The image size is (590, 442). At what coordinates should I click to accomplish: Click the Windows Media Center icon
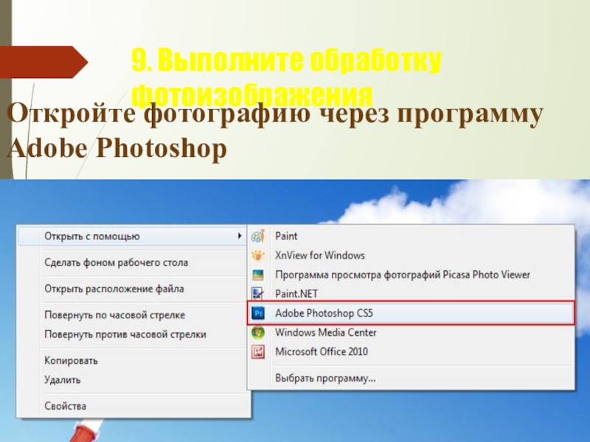pos(258,332)
